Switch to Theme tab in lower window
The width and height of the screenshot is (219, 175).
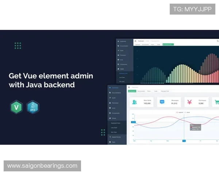pos(149,91)
